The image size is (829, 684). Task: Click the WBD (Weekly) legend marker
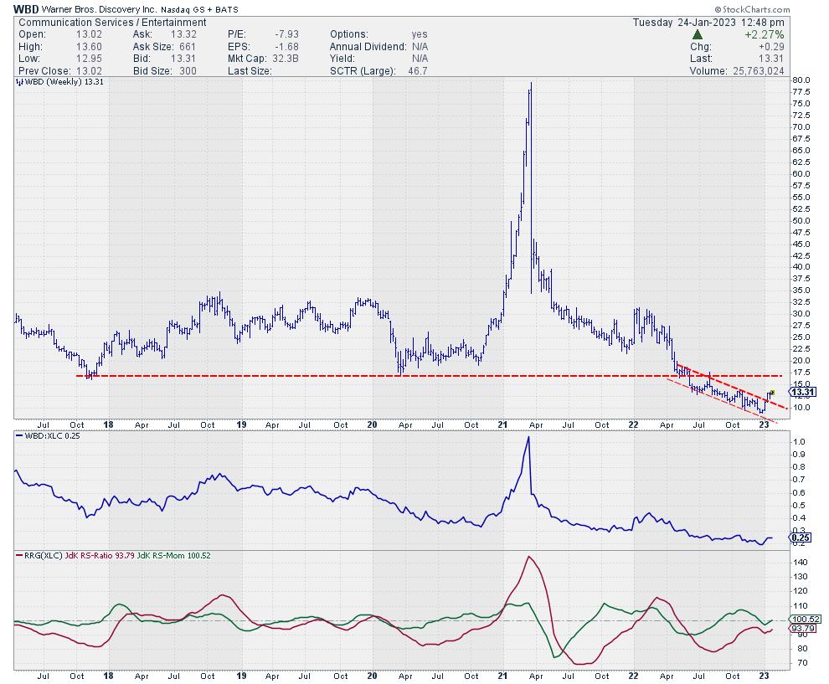coord(18,84)
